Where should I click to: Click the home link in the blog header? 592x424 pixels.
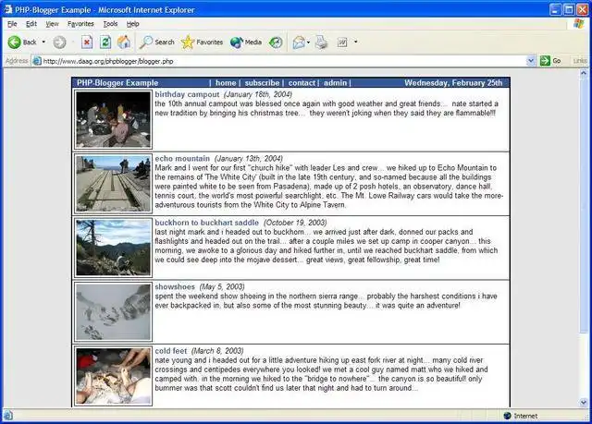(226, 83)
